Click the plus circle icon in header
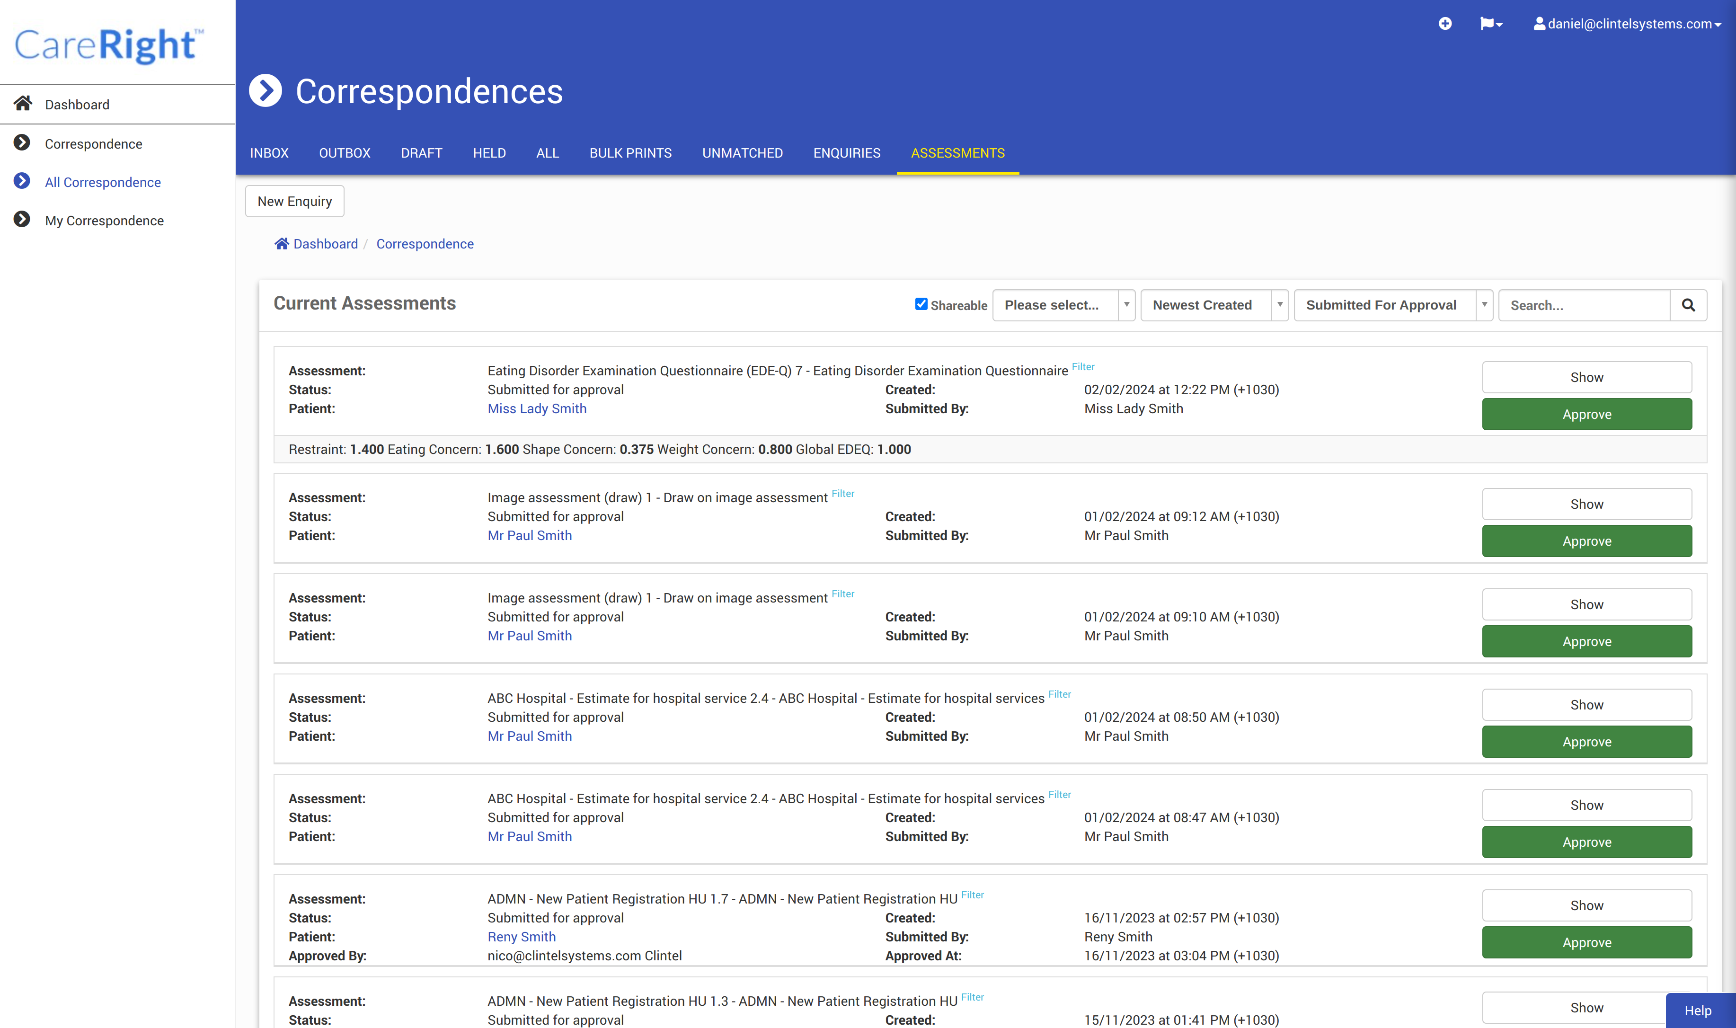This screenshot has width=1736, height=1028. click(x=1445, y=24)
